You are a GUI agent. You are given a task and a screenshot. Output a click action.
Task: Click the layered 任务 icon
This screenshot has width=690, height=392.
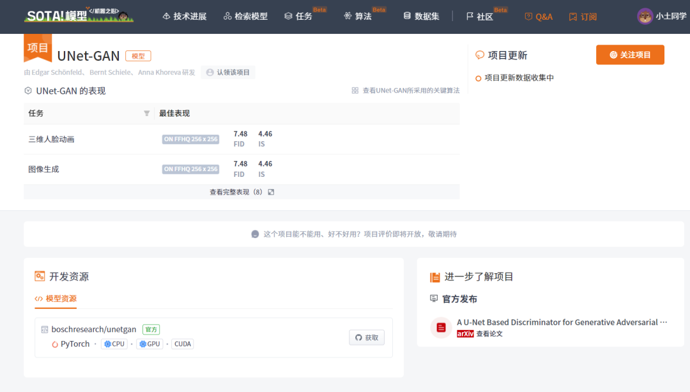pyautogui.click(x=288, y=16)
